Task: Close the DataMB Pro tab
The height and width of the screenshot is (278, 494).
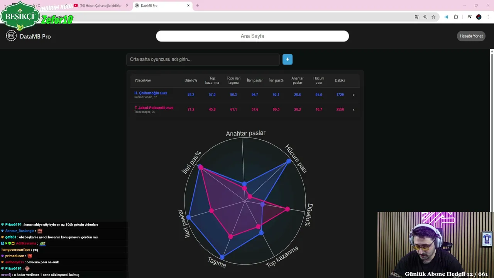Action: tap(188, 5)
